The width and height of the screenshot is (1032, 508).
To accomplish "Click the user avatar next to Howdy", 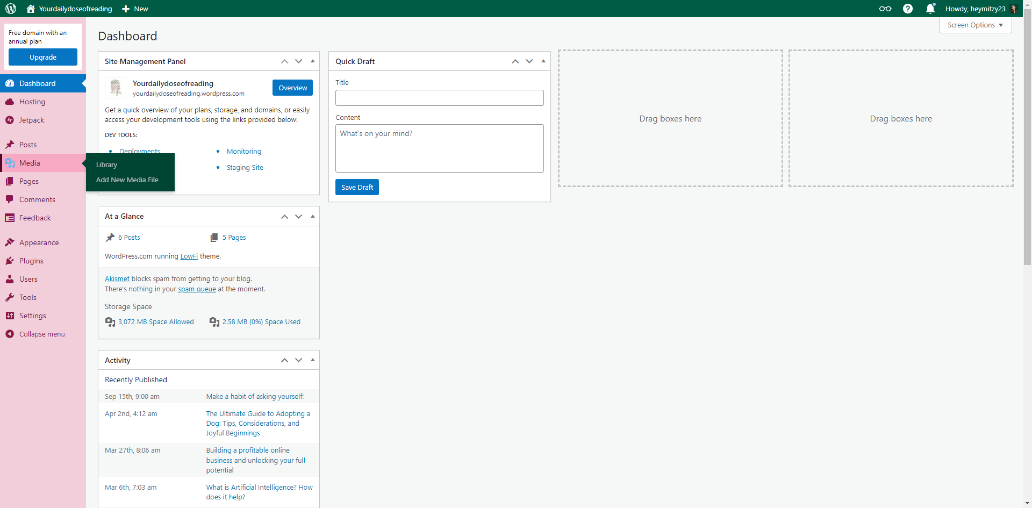I will coord(1014,9).
